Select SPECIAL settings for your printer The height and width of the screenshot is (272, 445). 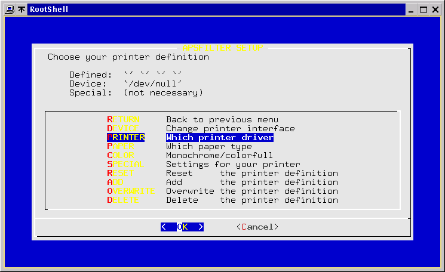tap(125, 165)
